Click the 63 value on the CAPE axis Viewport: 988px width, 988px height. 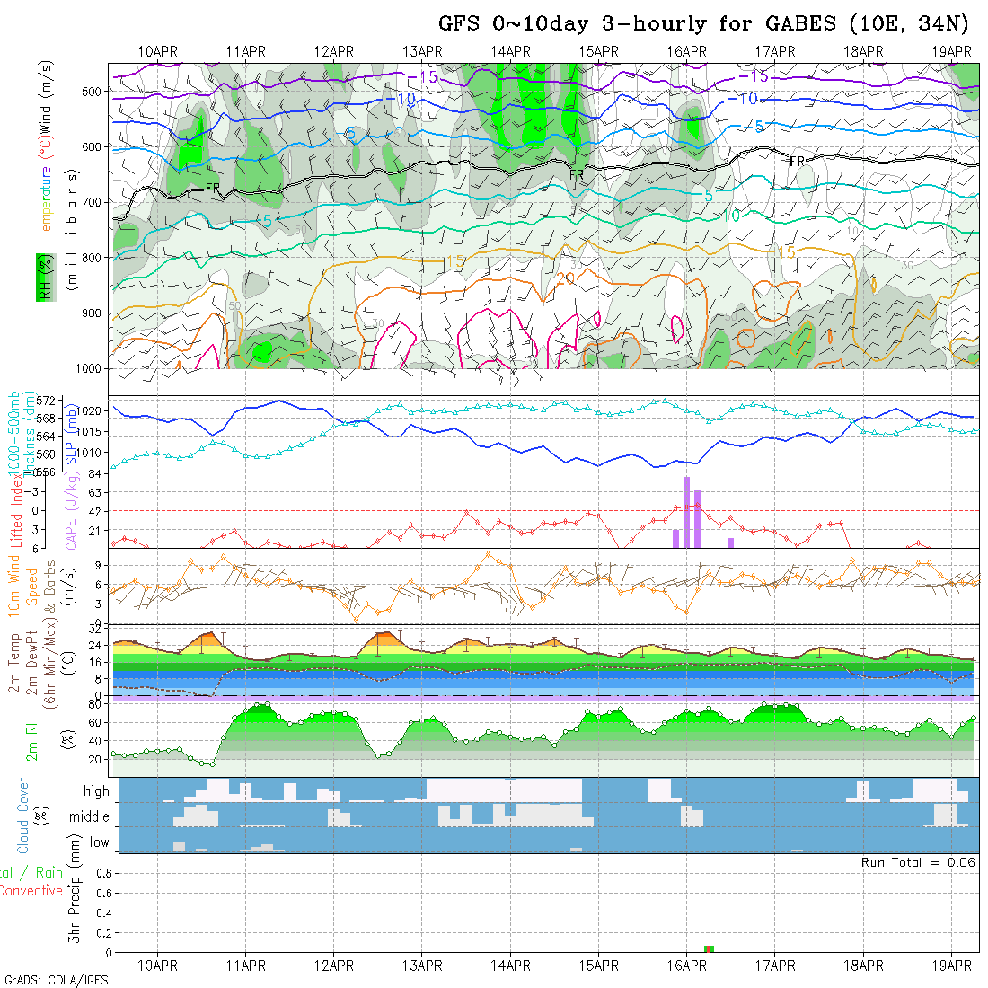pyautogui.click(x=95, y=493)
